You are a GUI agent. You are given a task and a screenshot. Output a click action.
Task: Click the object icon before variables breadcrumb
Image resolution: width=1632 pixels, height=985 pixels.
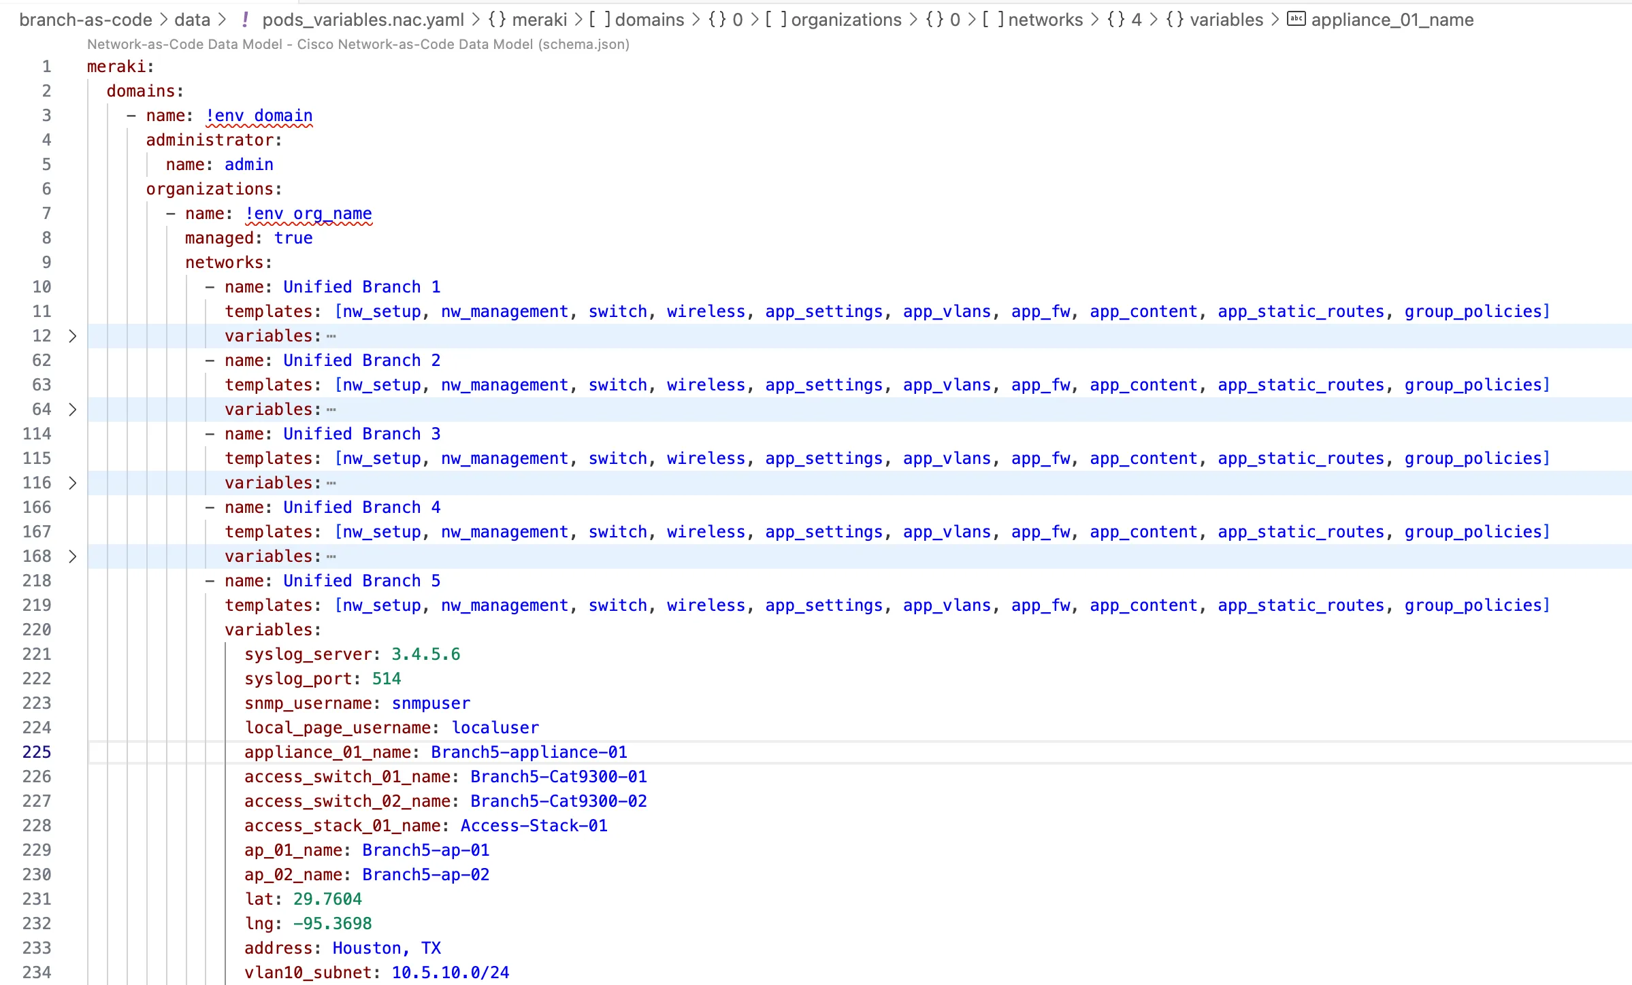1175,20
